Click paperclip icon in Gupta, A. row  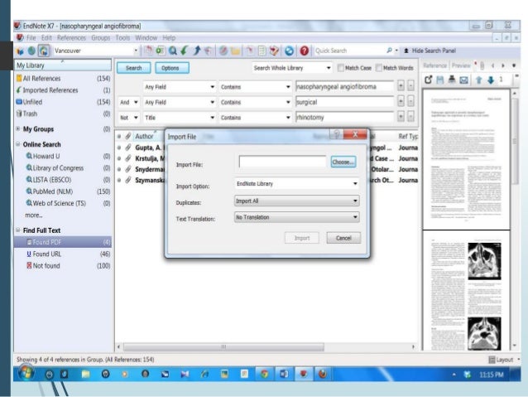click(x=128, y=148)
